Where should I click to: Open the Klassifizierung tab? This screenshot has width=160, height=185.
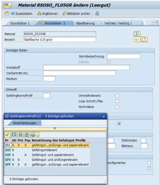(85, 23)
